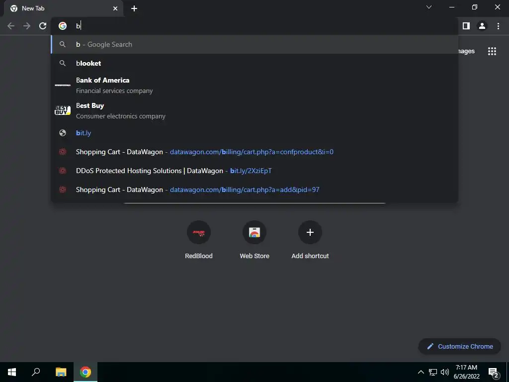
Task: Open Shopping Cart add&pid=97 suggestion
Action: point(255,190)
